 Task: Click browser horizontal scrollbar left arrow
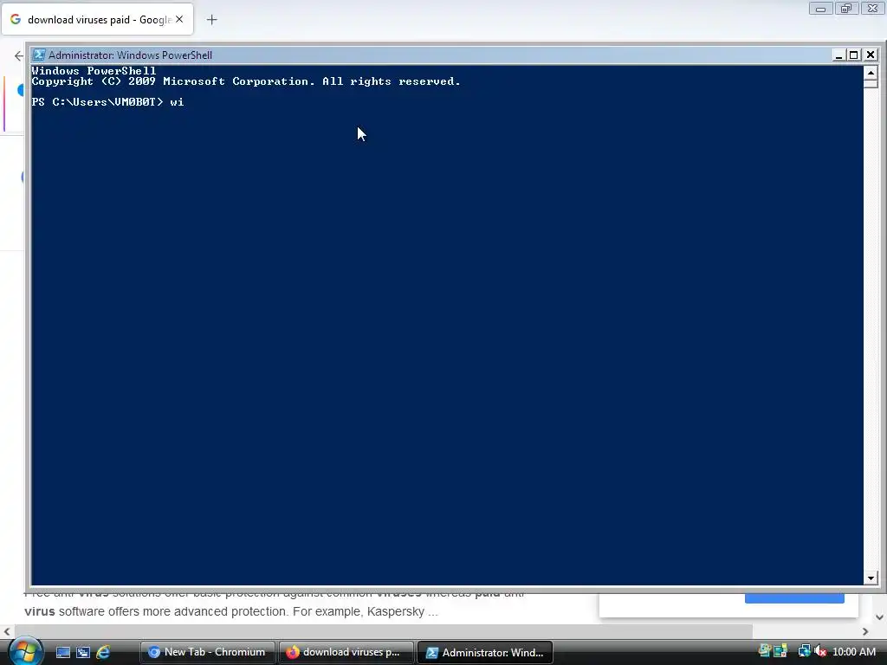(x=7, y=631)
